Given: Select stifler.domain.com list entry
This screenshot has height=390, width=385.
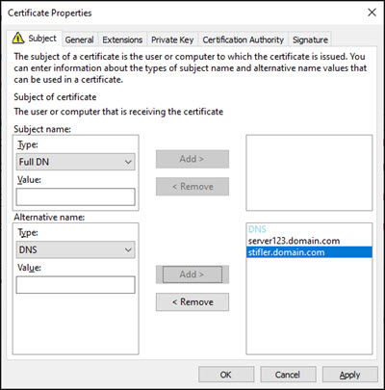Looking at the screenshot, I should click(310, 252).
